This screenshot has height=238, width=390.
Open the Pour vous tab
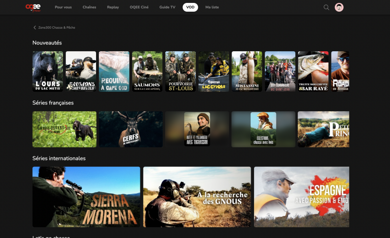(63, 7)
